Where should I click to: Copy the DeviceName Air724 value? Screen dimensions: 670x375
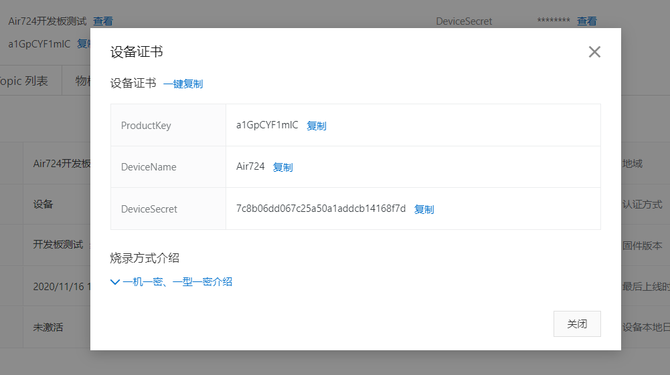pyautogui.click(x=282, y=167)
